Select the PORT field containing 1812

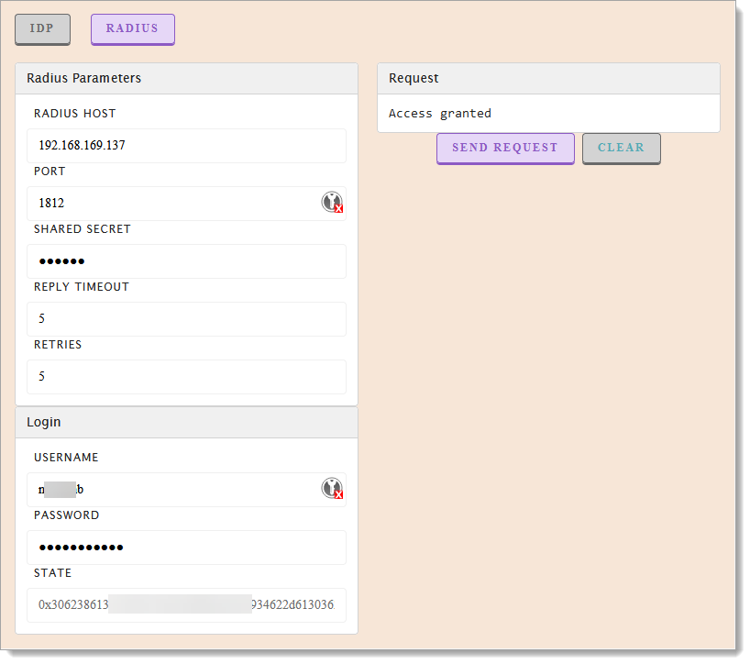point(165,203)
